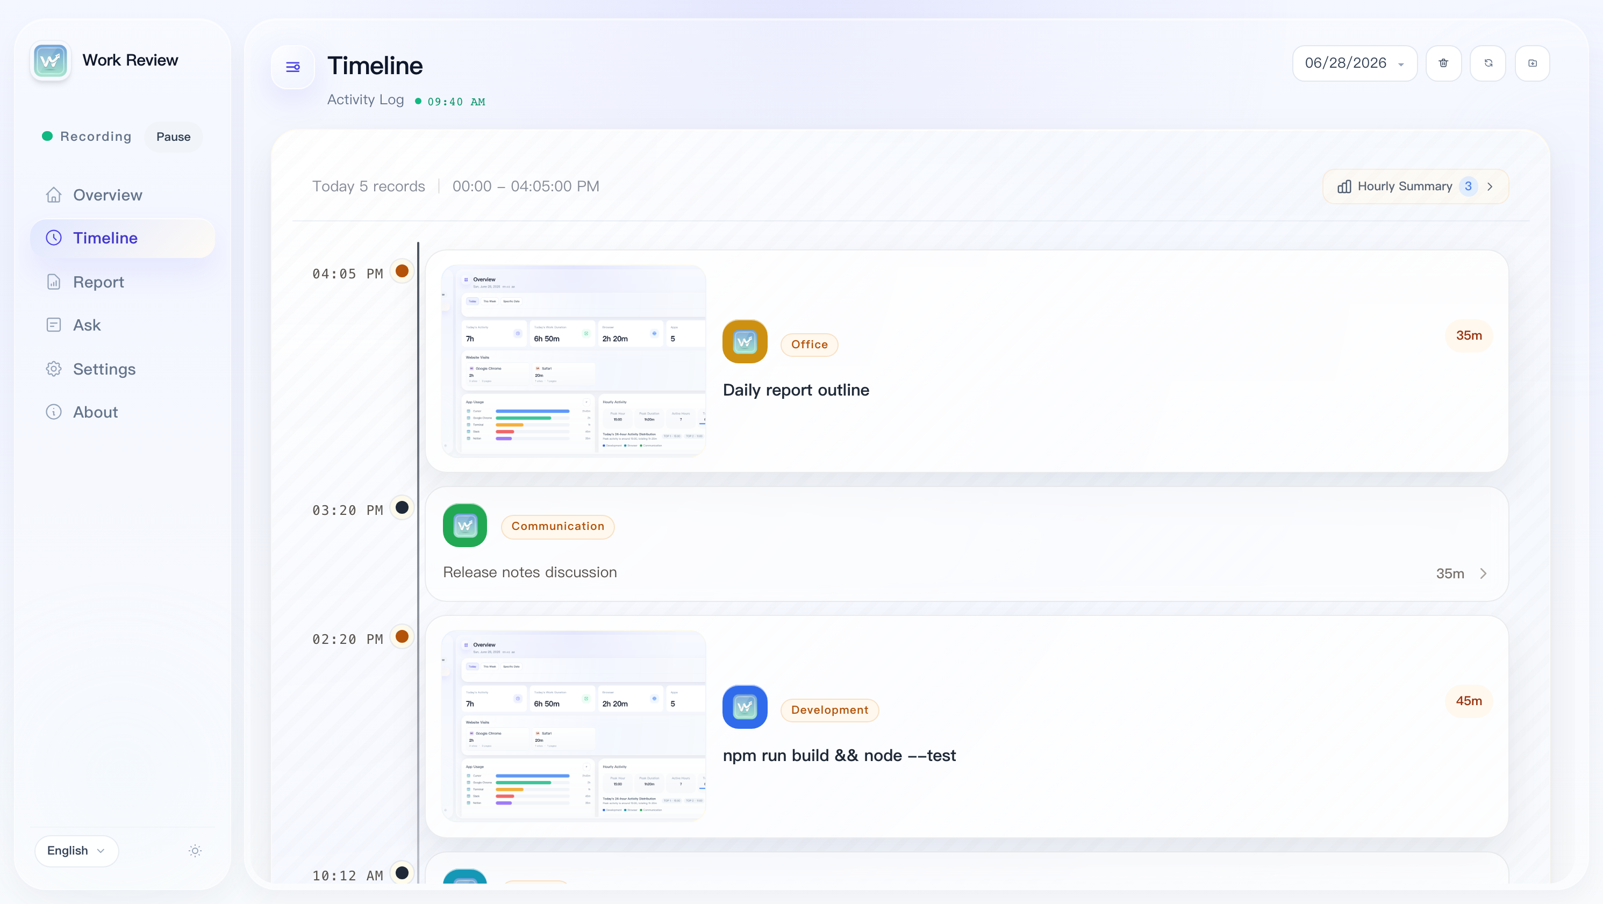Click the Report document icon
The width and height of the screenshot is (1603, 904).
[x=54, y=282]
